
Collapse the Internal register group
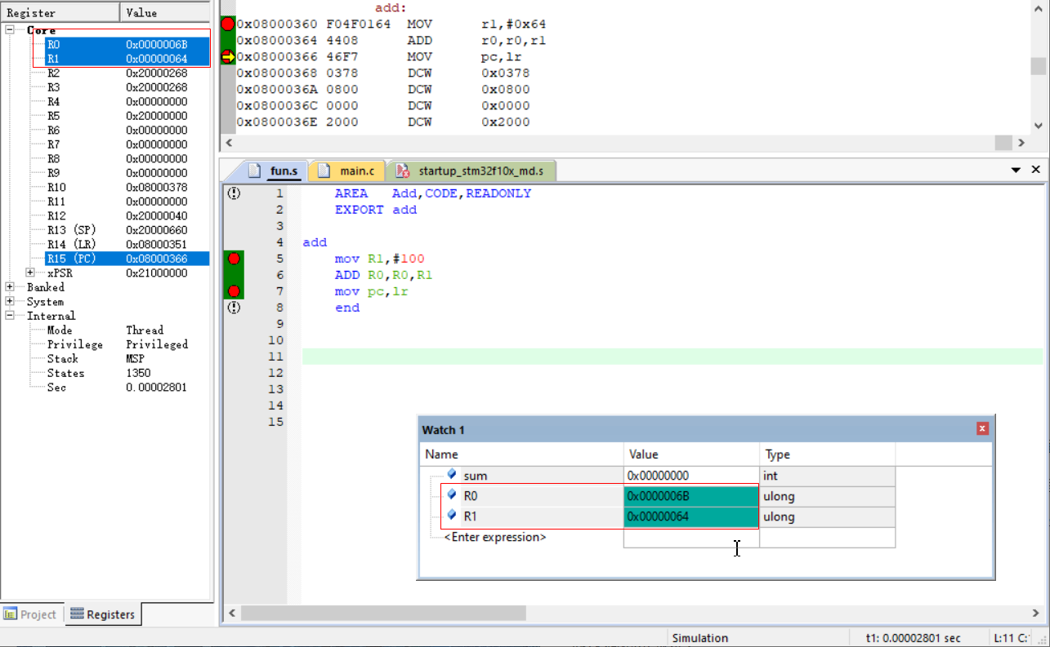pyautogui.click(x=10, y=316)
